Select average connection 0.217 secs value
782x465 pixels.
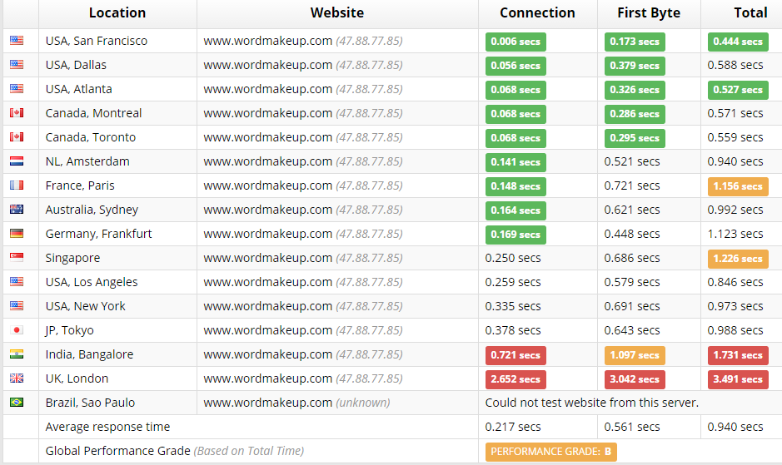tap(513, 427)
